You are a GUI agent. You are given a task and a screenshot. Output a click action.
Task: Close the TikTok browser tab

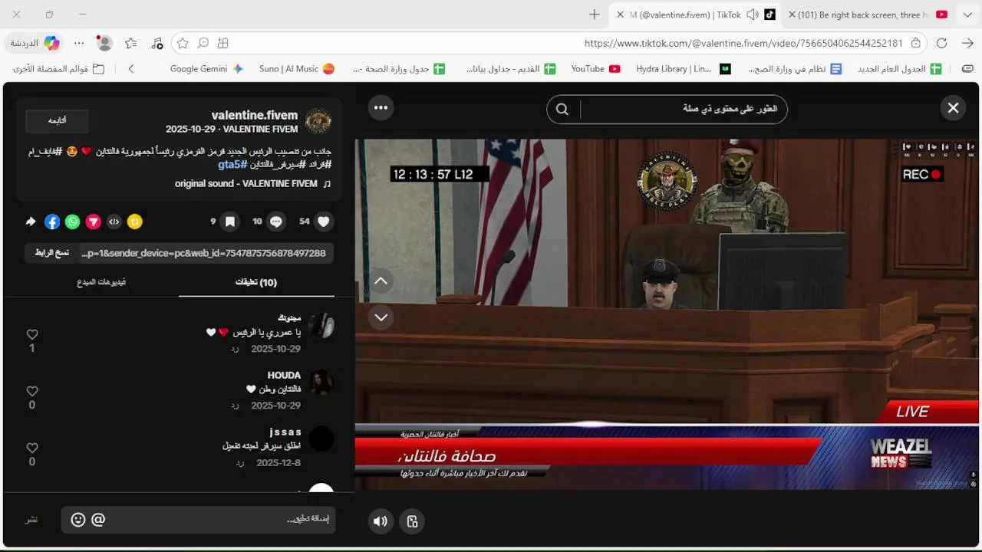[620, 15]
